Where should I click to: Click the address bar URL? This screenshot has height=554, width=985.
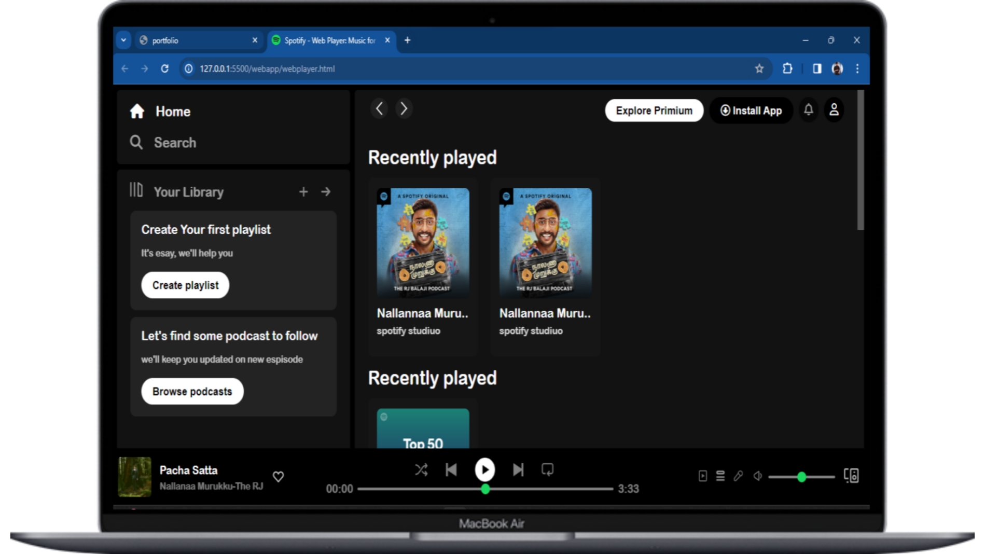267,68
